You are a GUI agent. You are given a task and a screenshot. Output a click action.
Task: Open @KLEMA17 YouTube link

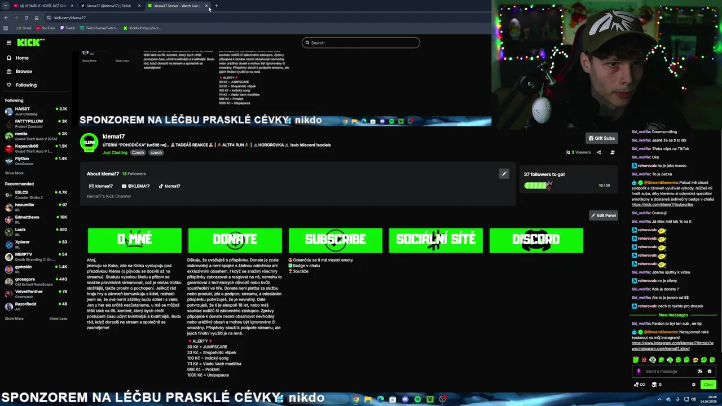click(x=136, y=186)
